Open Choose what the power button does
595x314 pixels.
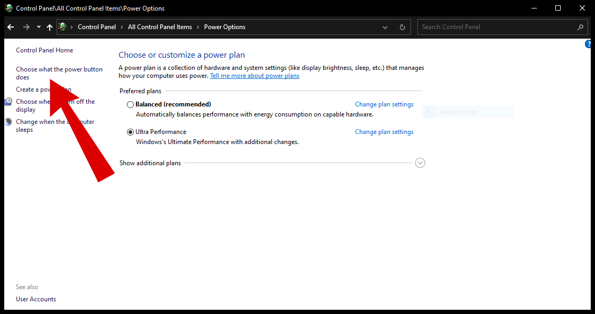59,70
